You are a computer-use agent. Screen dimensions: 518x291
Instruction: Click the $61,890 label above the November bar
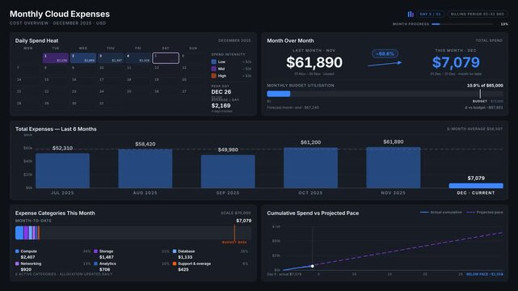click(x=394, y=141)
